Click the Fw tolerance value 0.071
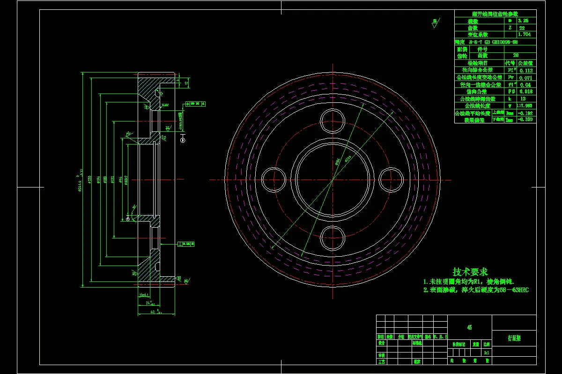Screen dimensions: 562x374 point(526,78)
